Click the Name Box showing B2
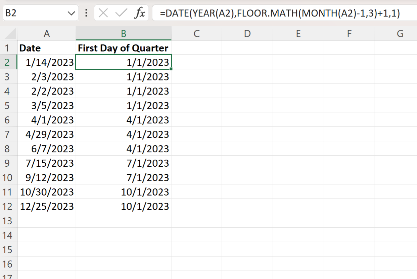The height and width of the screenshot is (279, 417). point(40,13)
